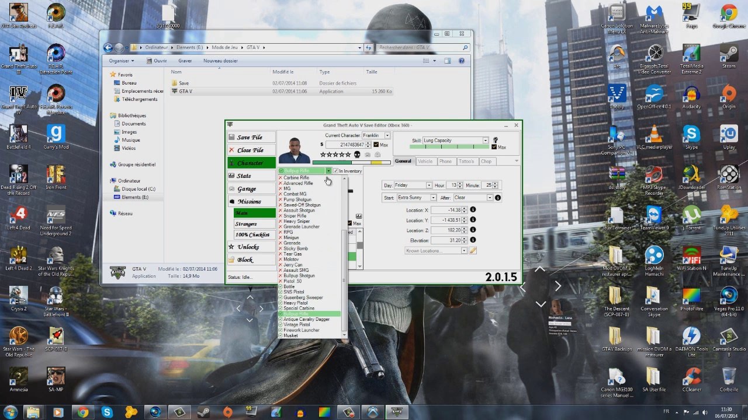Click the flexed arm skill icon
This screenshot has height=420, width=748.
pos(495,140)
